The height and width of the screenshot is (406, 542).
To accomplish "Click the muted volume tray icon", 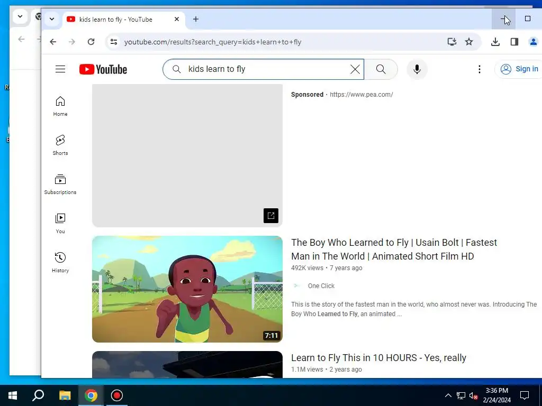I will (x=473, y=395).
